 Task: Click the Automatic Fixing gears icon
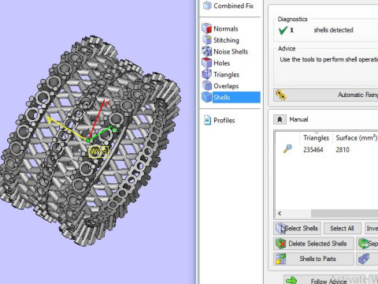(280, 95)
